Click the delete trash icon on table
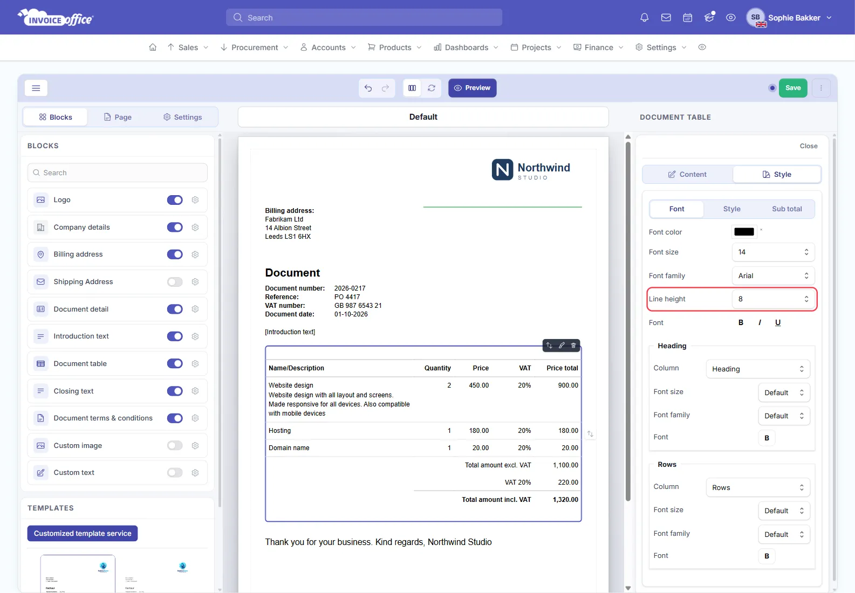Screen dimensions: 855x593 [x=573, y=346]
